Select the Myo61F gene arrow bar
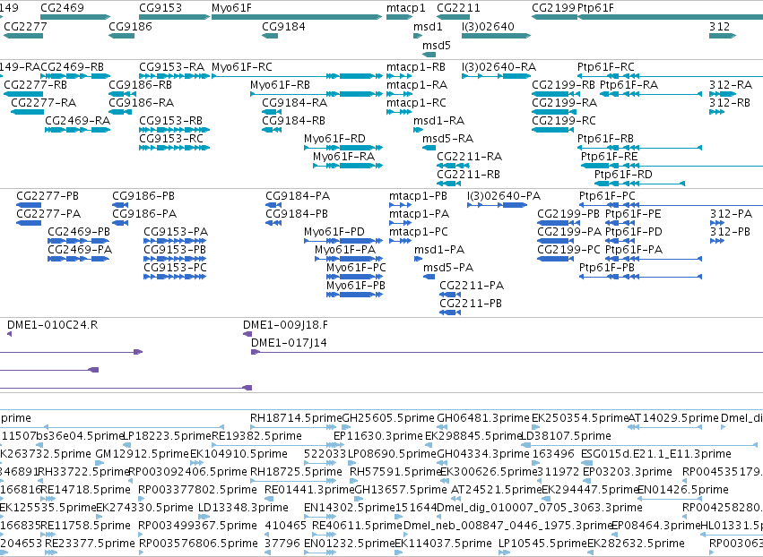Screen dimensions: 763x557 (x=297, y=17)
